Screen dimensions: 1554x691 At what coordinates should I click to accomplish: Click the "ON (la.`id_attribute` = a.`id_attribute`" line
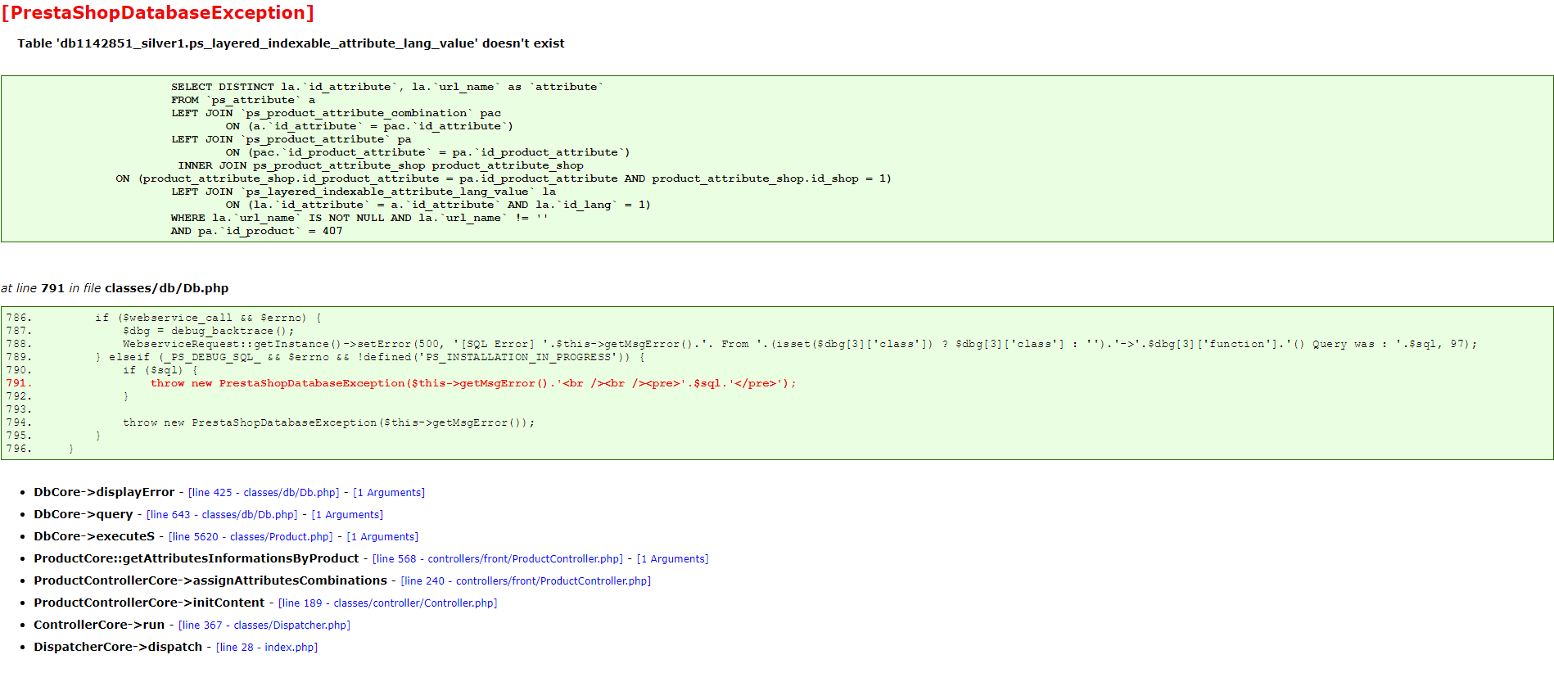pos(438,205)
